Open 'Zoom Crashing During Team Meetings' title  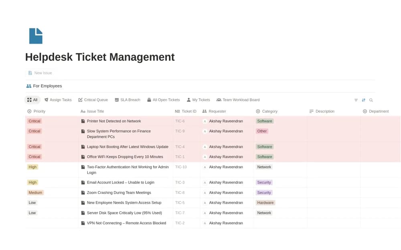(x=119, y=193)
